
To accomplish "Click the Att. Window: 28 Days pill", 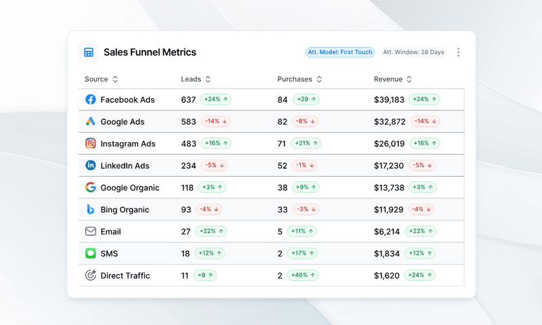I will (x=413, y=52).
